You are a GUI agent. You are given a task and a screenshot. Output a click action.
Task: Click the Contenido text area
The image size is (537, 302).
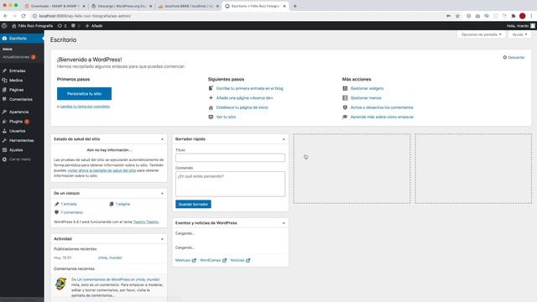[x=230, y=184]
